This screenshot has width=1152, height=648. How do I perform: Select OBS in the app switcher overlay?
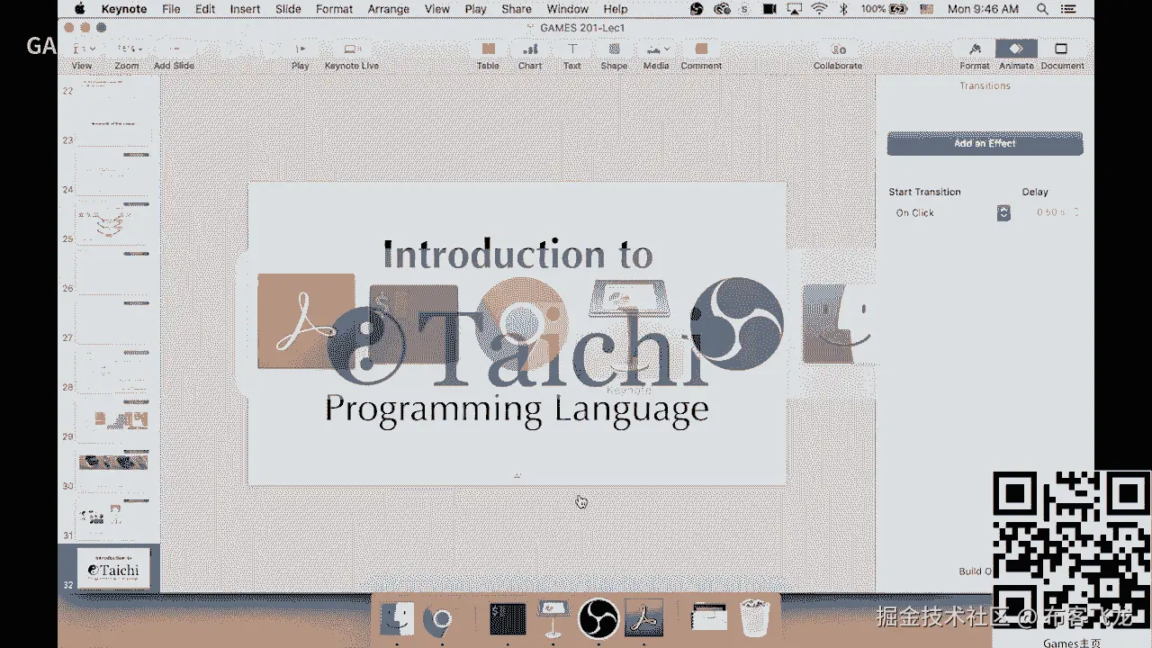(737, 323)
